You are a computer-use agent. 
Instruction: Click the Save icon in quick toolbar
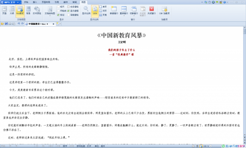coord(6,24)
